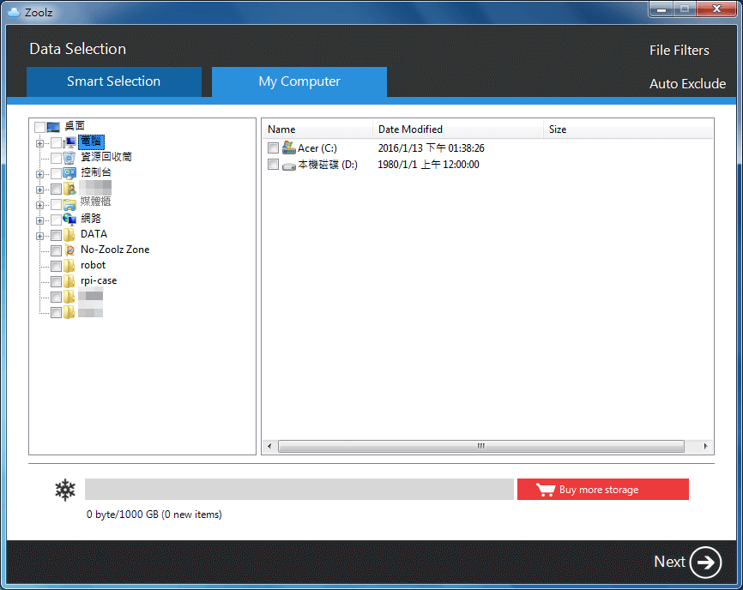
Task: Expand the DATA folder node
Action: point(39,234)
